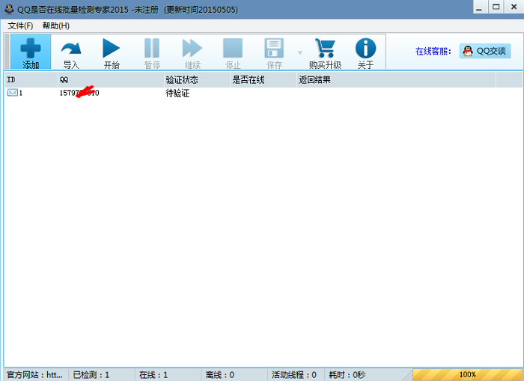Click the QQ交谈 customer service button
The image size is (524, 381).
[485, 51]
